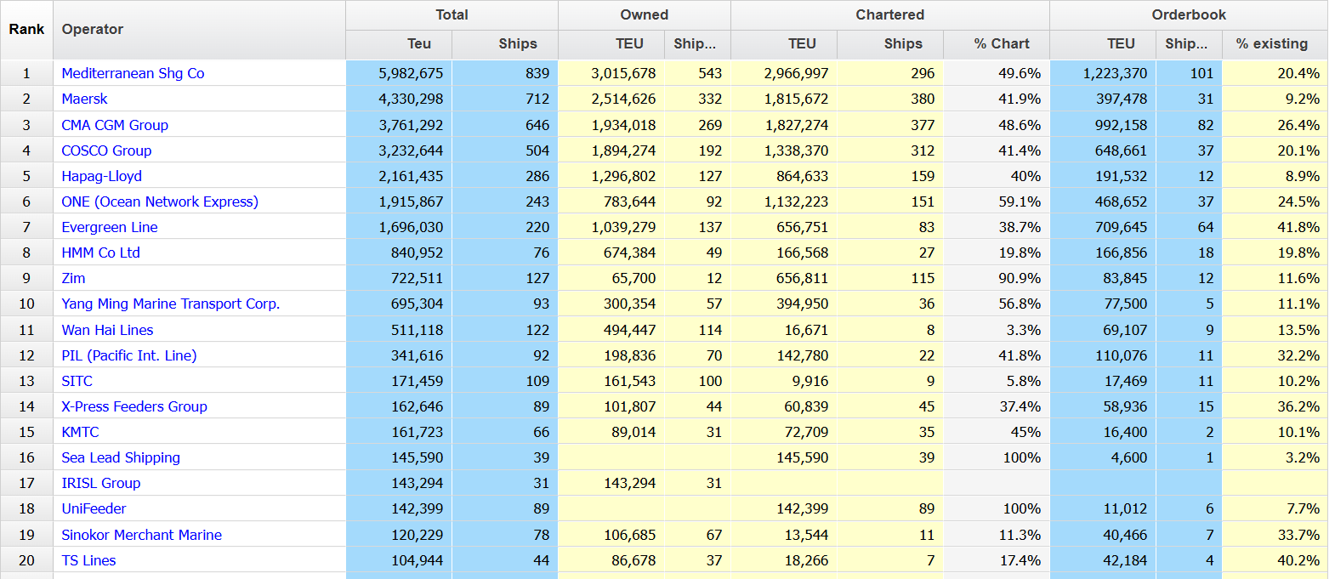Select the owned TEU cell 1,894,274

point(611,150)
